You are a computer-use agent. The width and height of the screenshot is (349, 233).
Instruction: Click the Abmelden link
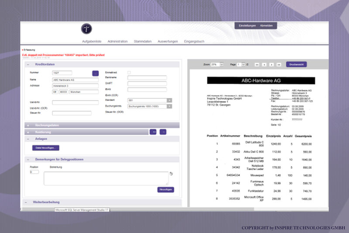click(x=266, y=26)
